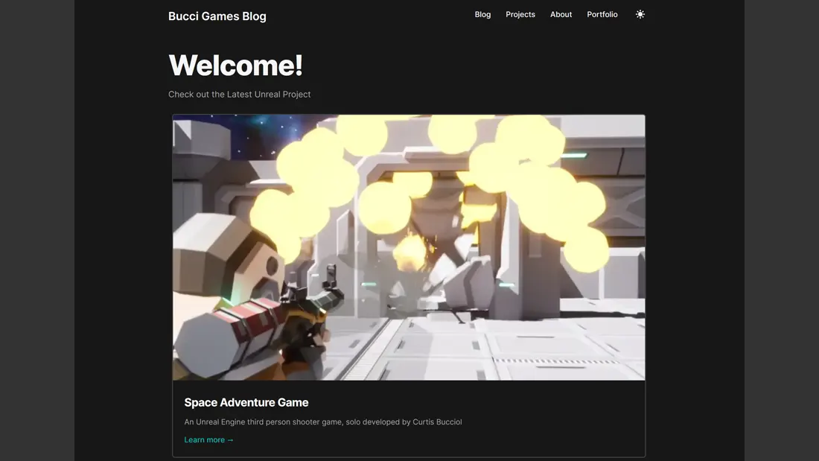Toggle the light/dark theme sun icon
Viewport: 819px width, 461px height.
(640, 15)
